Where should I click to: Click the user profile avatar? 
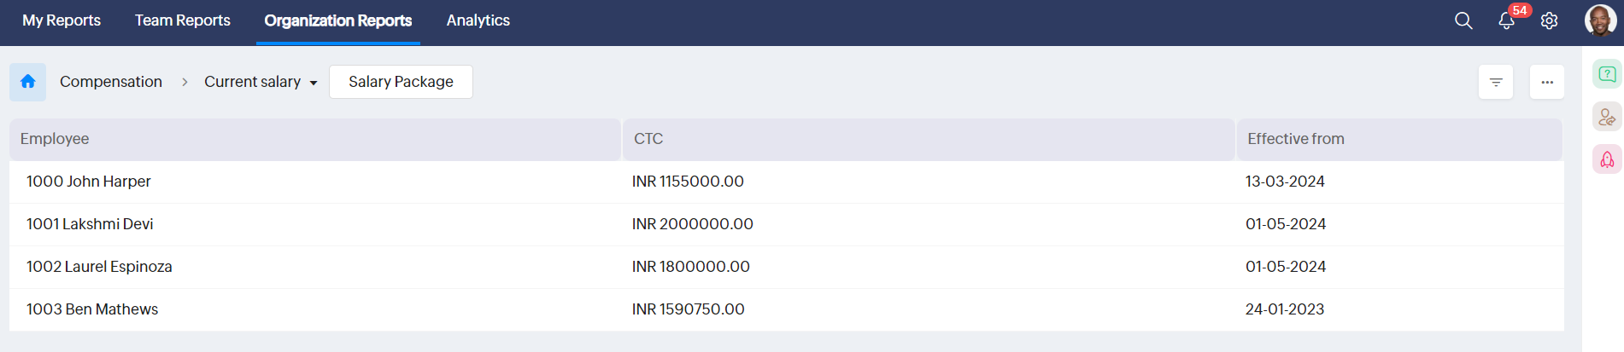[x=1599, y=20]
